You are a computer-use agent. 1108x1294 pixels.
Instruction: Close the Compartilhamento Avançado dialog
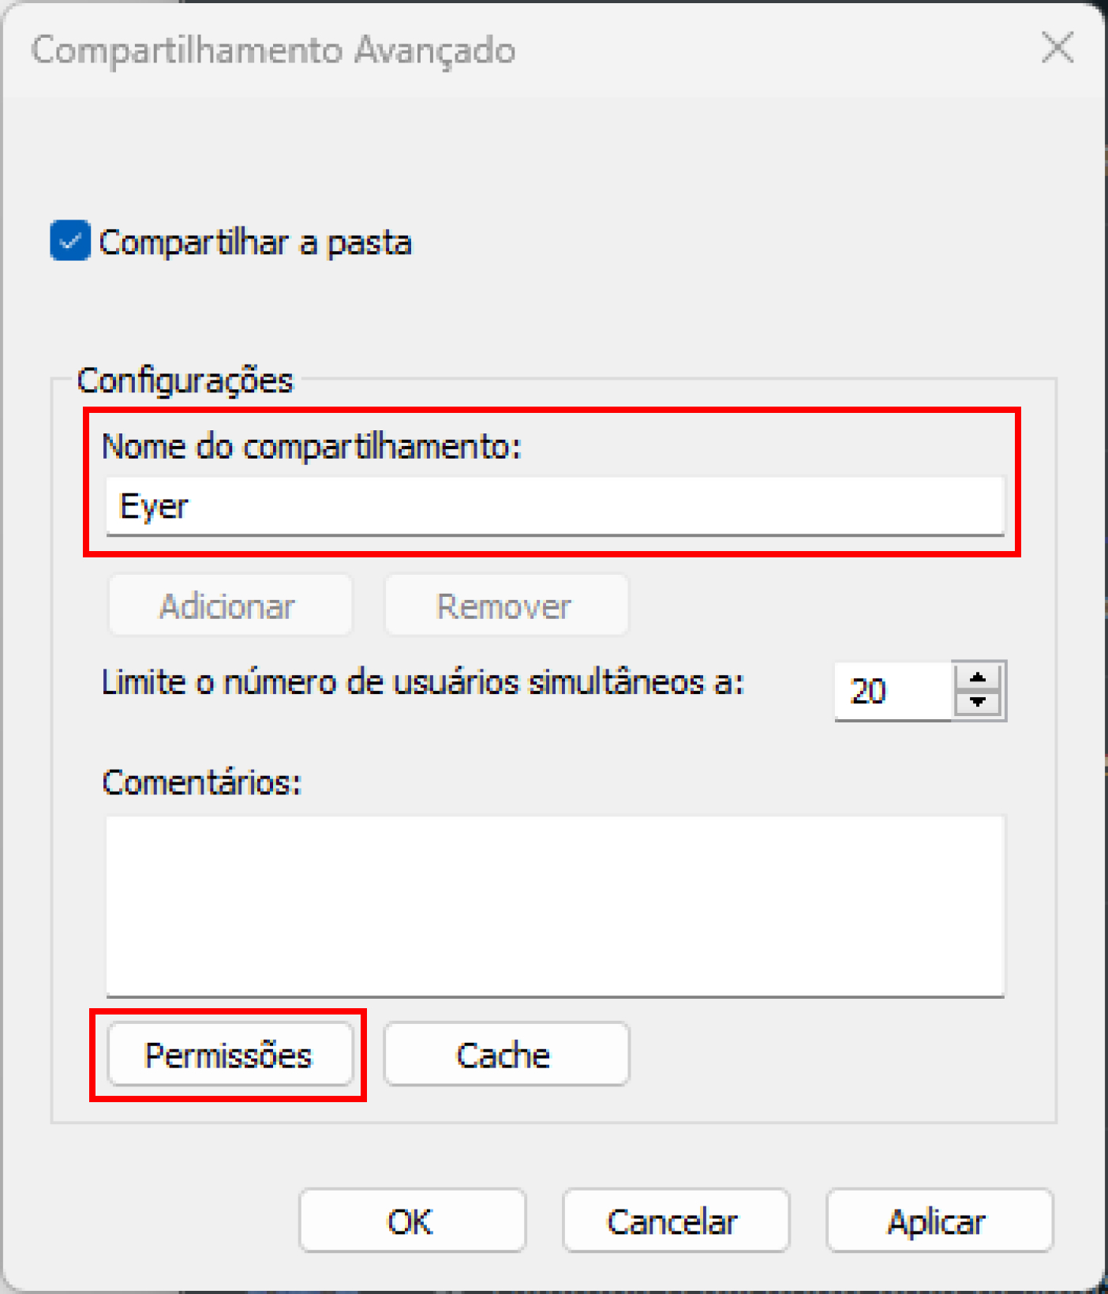1057,48
